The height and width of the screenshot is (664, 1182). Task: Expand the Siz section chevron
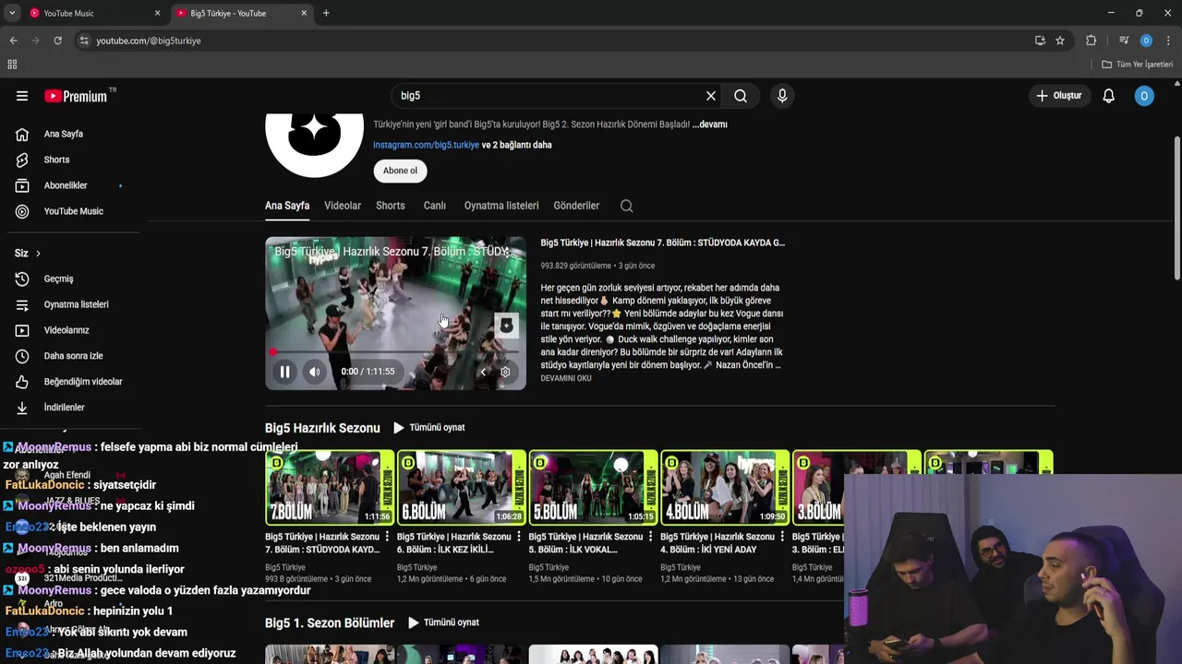(x=38, y=254)
